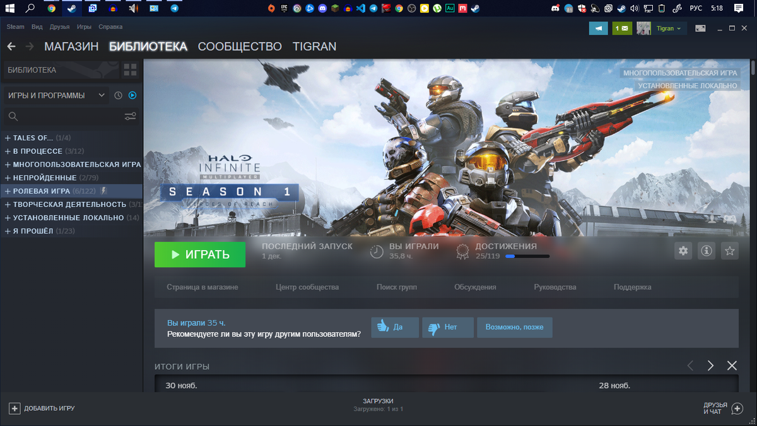Open Chrome from the Windows taskbar

coord(52,8)
